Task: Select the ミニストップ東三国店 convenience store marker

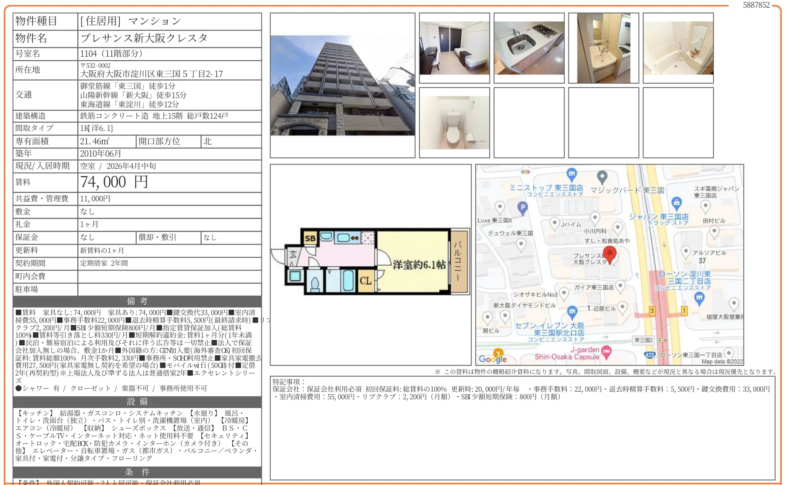Action: point(572,173)
